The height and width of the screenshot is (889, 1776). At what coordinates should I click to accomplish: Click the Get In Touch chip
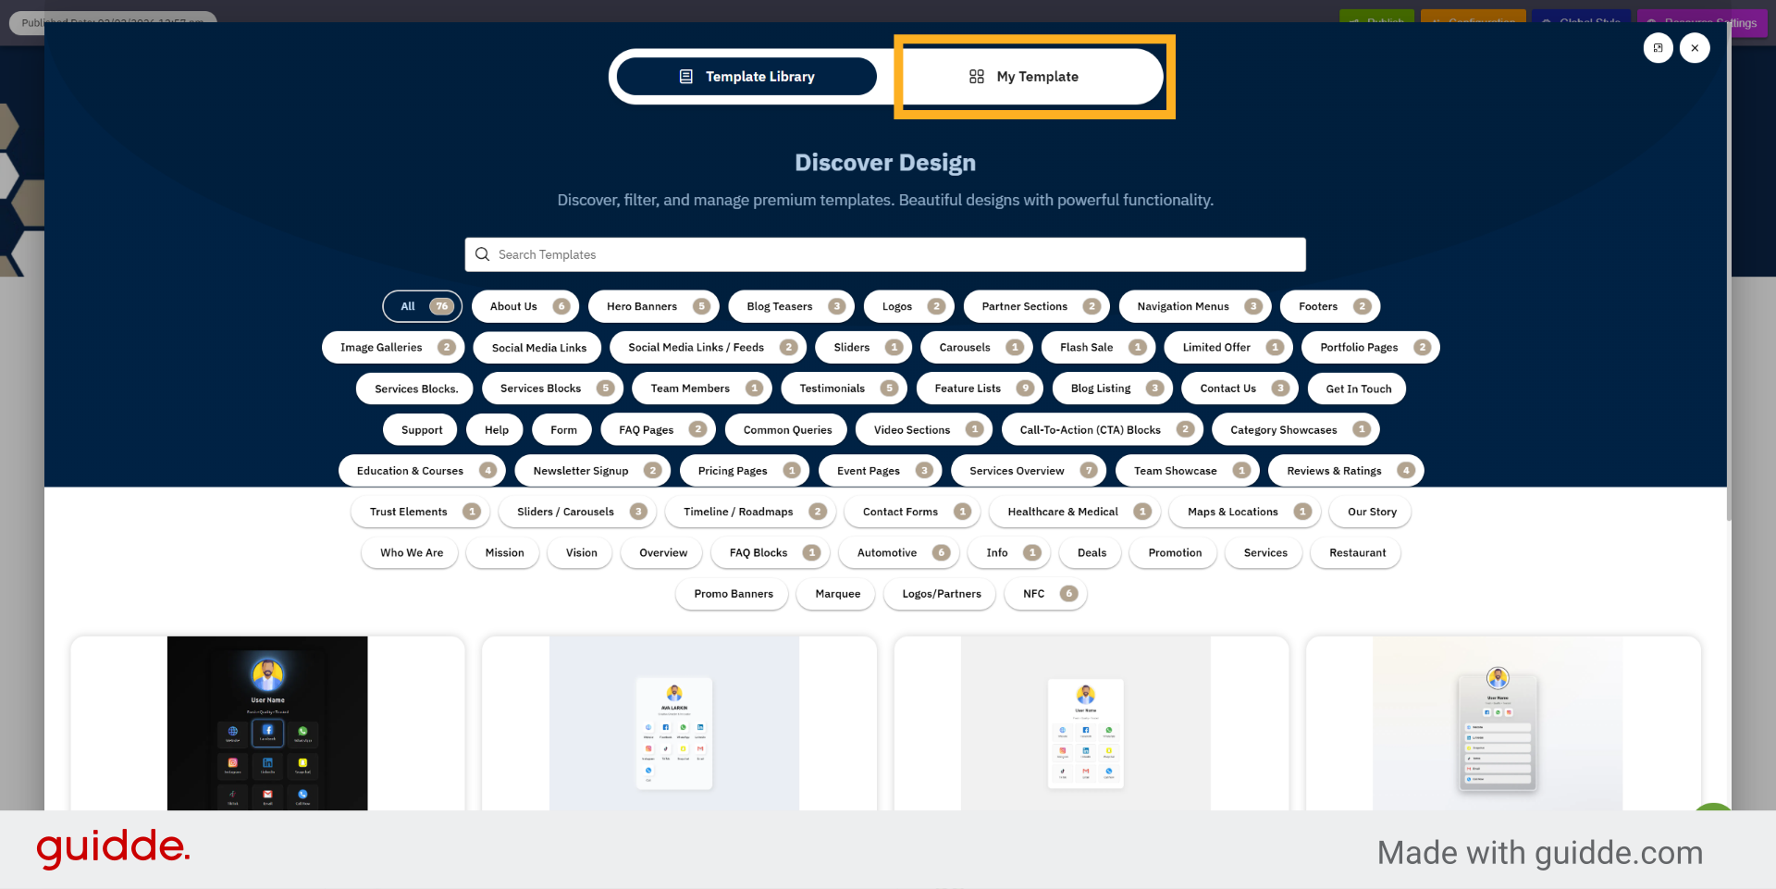pyautogui.click(x=1357, y=389)
